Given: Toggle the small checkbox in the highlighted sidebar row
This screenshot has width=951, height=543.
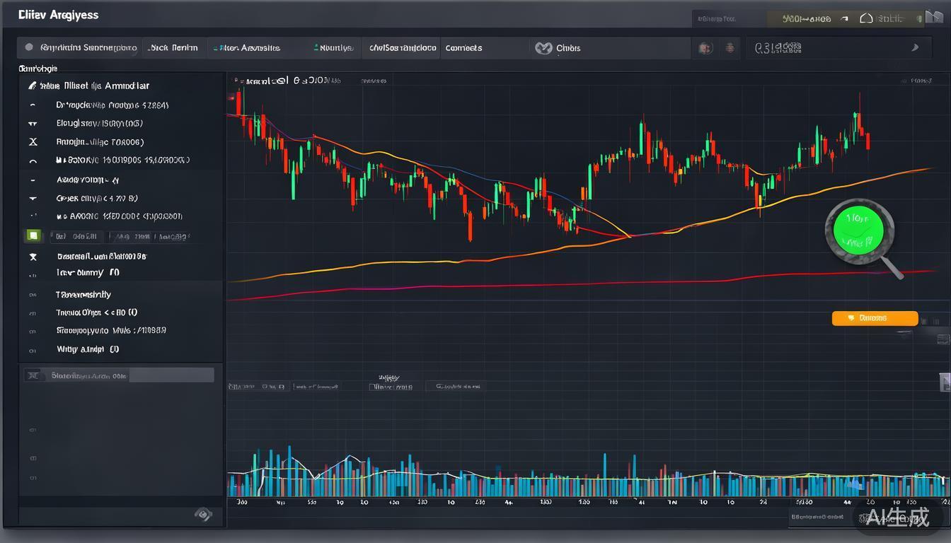Looking at the screenshot, I should point(33,376).
